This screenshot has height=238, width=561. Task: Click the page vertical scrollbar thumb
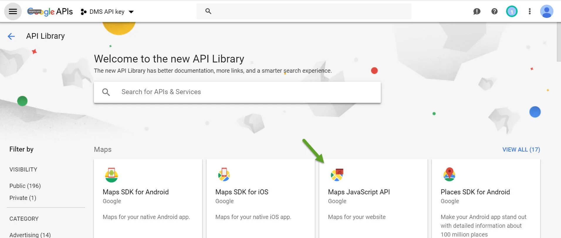click(x=559, y=42)
